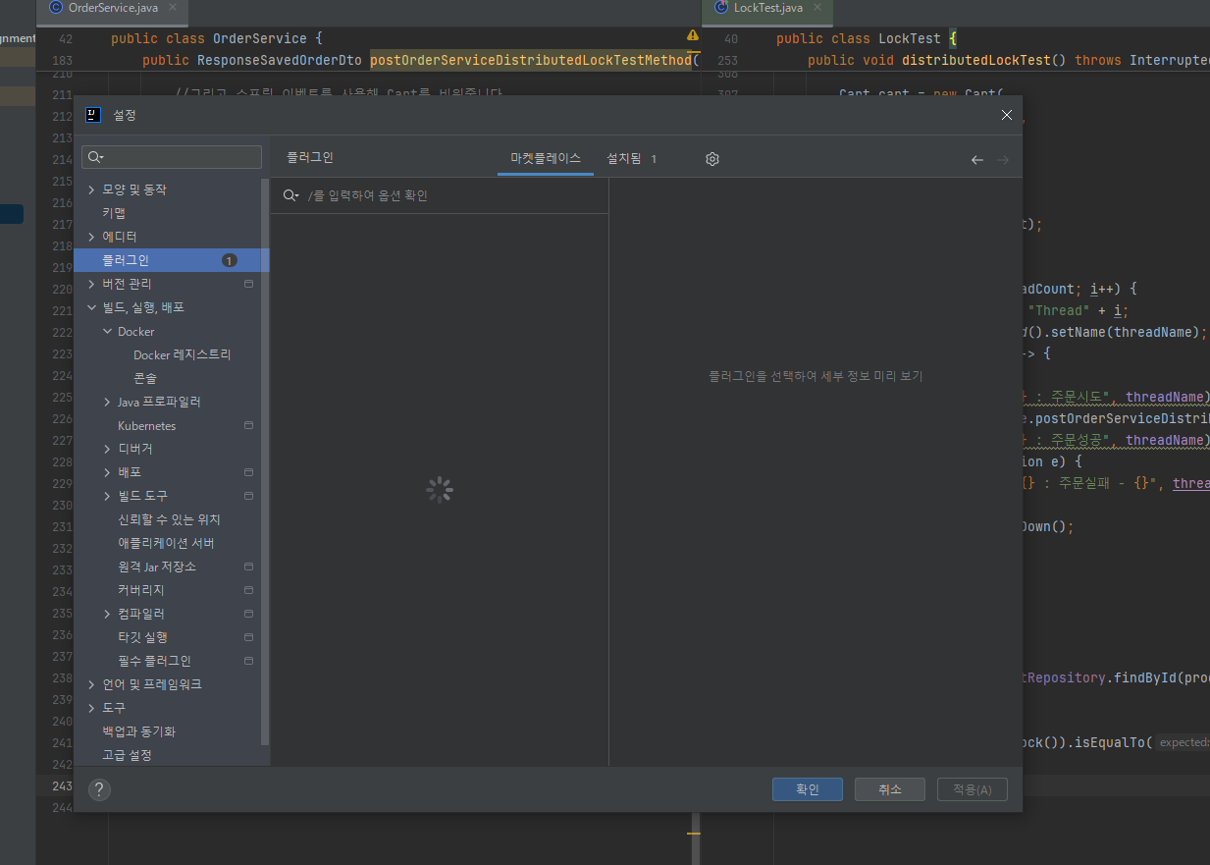Switch to the 마켓플레이스 tab
This screenshot has height=865, width=1210.
click(546, 158)
